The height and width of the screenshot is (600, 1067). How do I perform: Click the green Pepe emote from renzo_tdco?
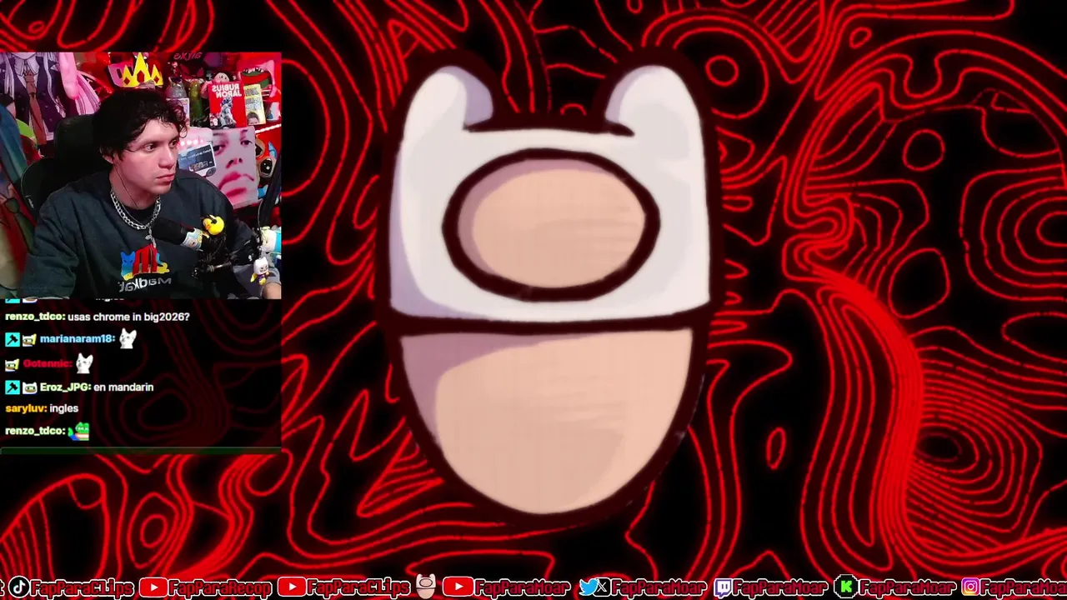pos(79,432)
